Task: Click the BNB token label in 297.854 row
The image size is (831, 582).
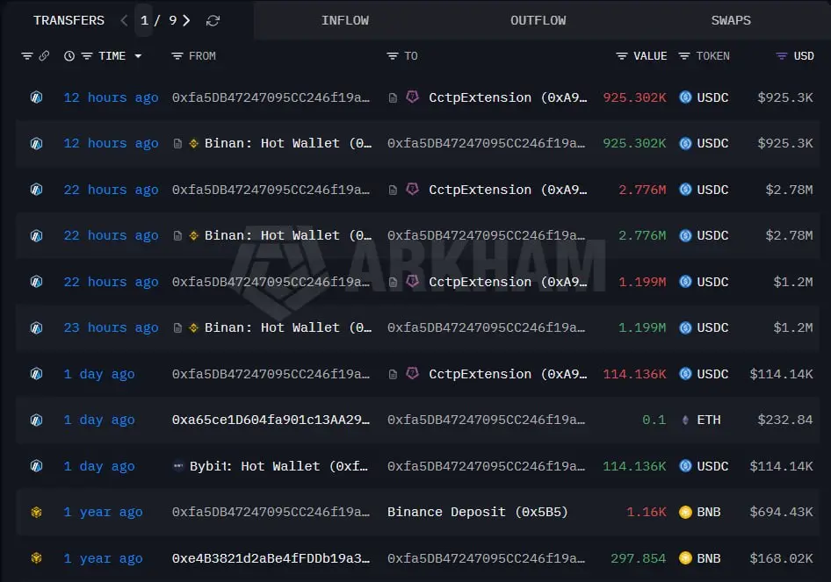Action: 709,558
